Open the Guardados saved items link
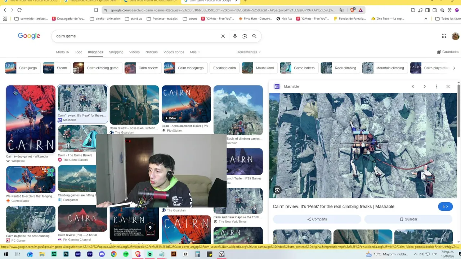Image resolution: width=461 pixels, height=259 pixels. click(448, 52)
